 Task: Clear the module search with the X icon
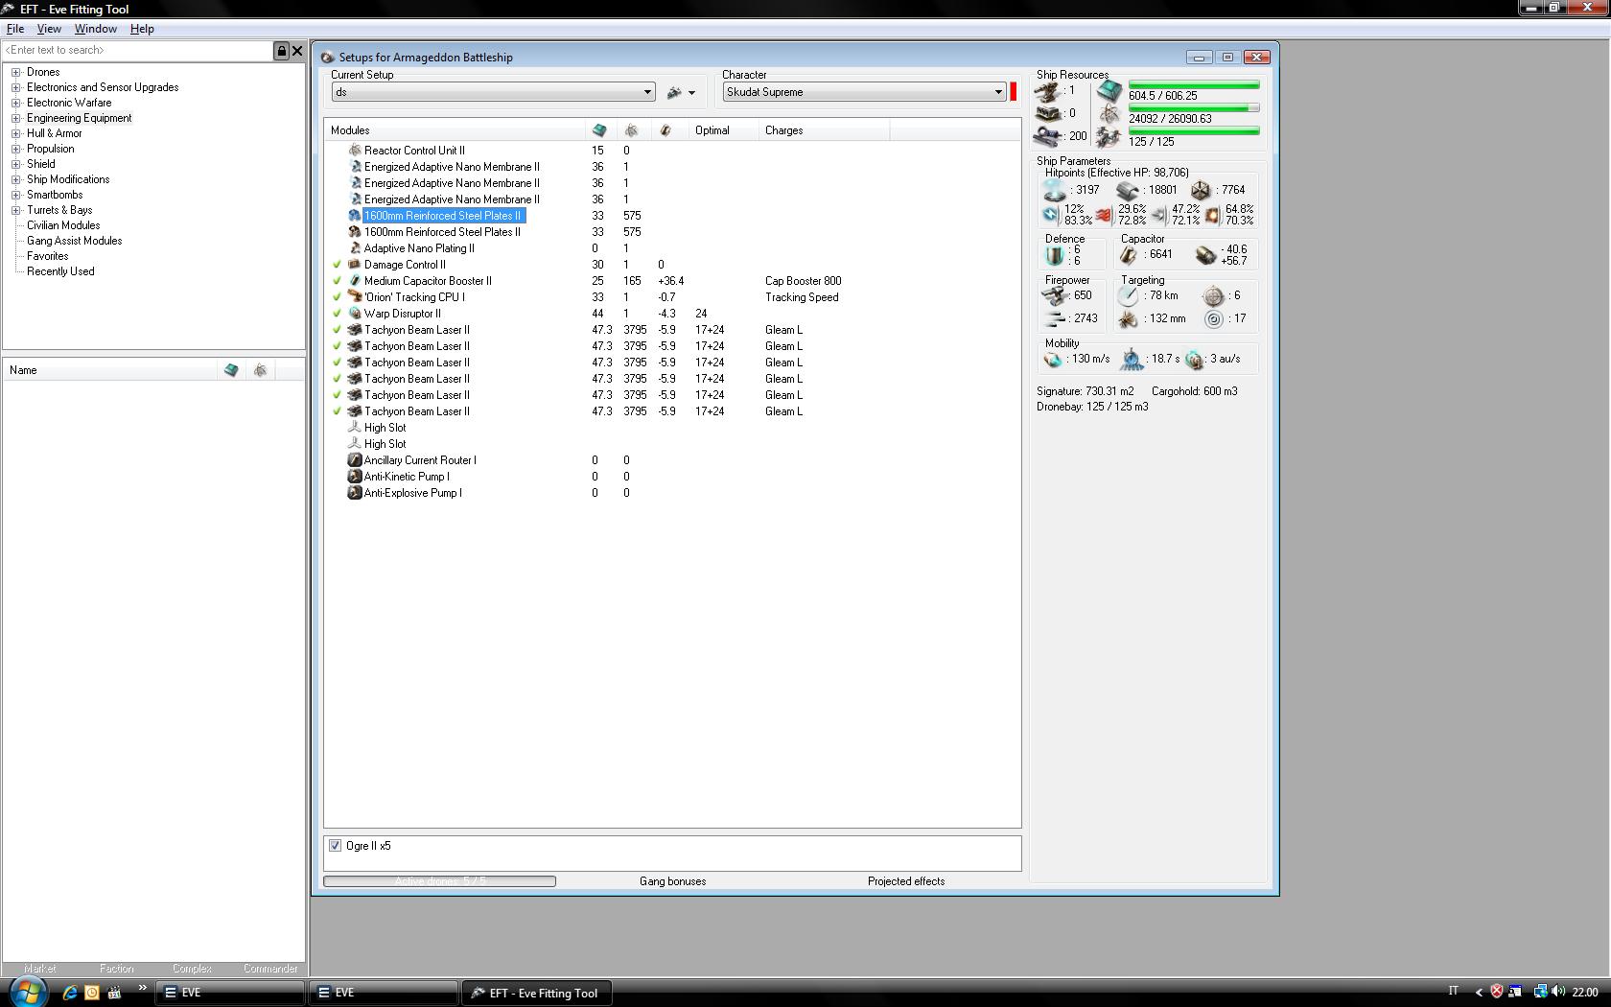(297, 51)
